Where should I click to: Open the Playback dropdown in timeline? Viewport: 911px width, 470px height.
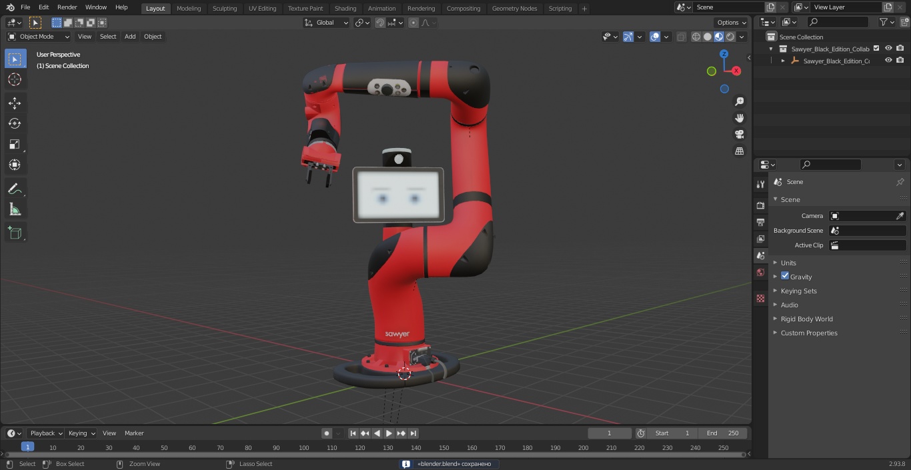[x=46, y=433]
